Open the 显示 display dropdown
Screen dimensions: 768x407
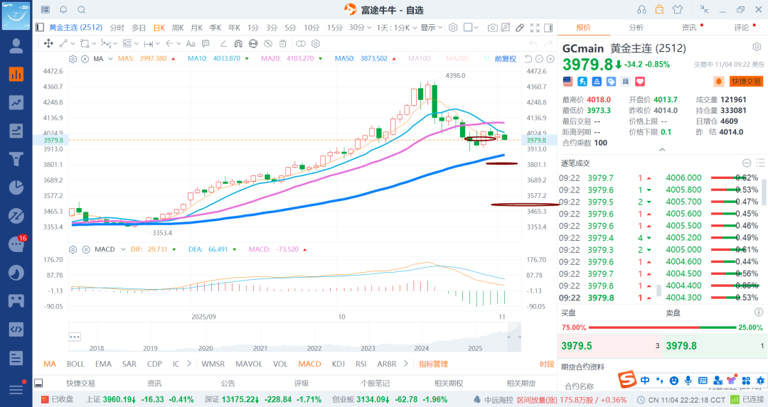pyautogui.click(x=432, y=28)
